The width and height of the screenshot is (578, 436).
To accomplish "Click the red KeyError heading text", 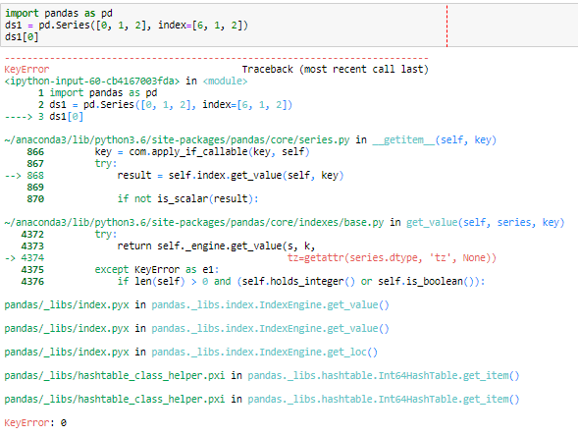I will (26, 70).
